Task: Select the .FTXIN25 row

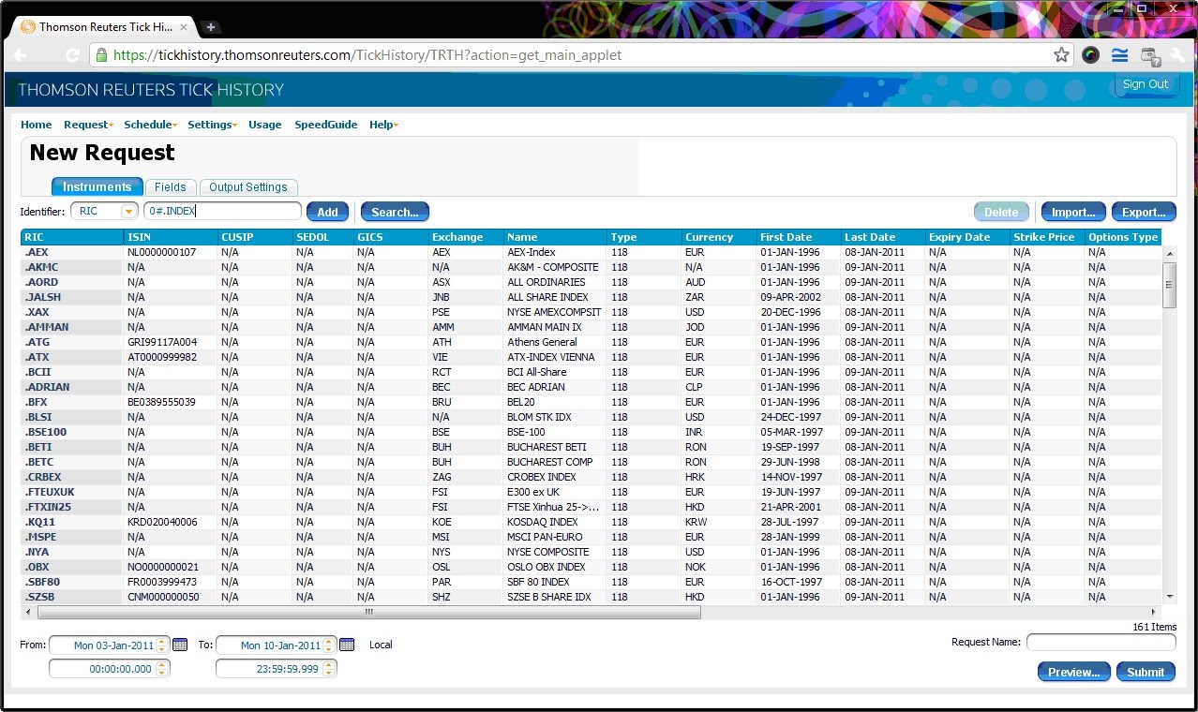Action: (592, 507)
